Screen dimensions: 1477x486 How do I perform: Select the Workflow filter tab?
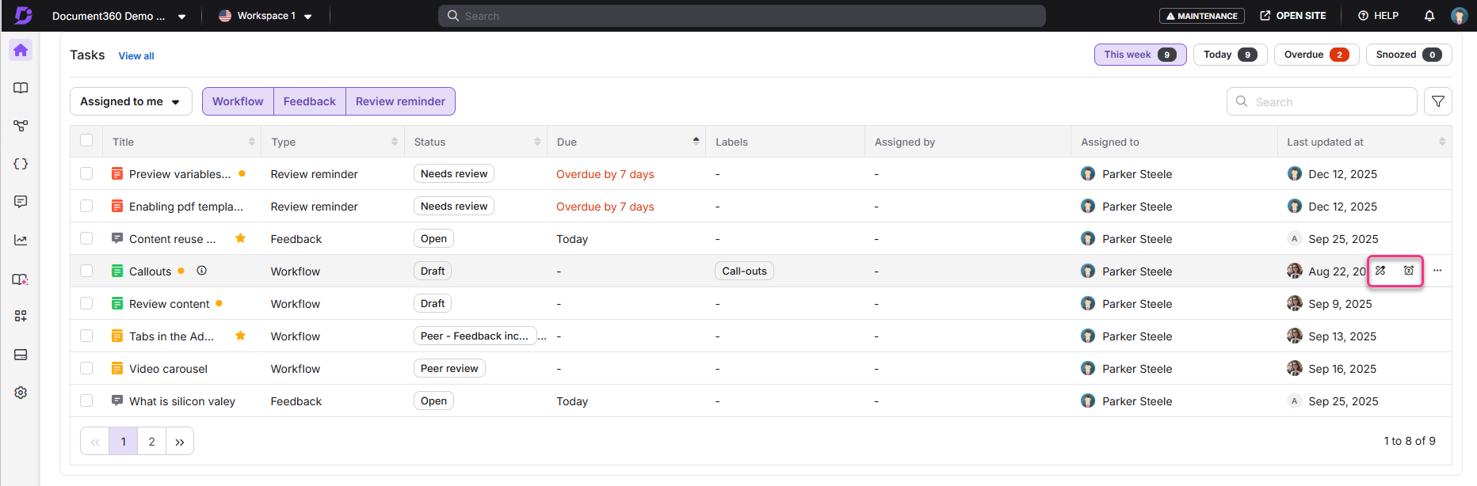[x=238, y=101]
